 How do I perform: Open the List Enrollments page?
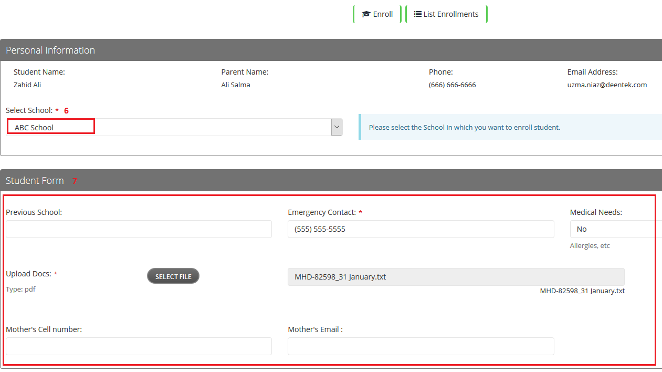click(446, 14)
